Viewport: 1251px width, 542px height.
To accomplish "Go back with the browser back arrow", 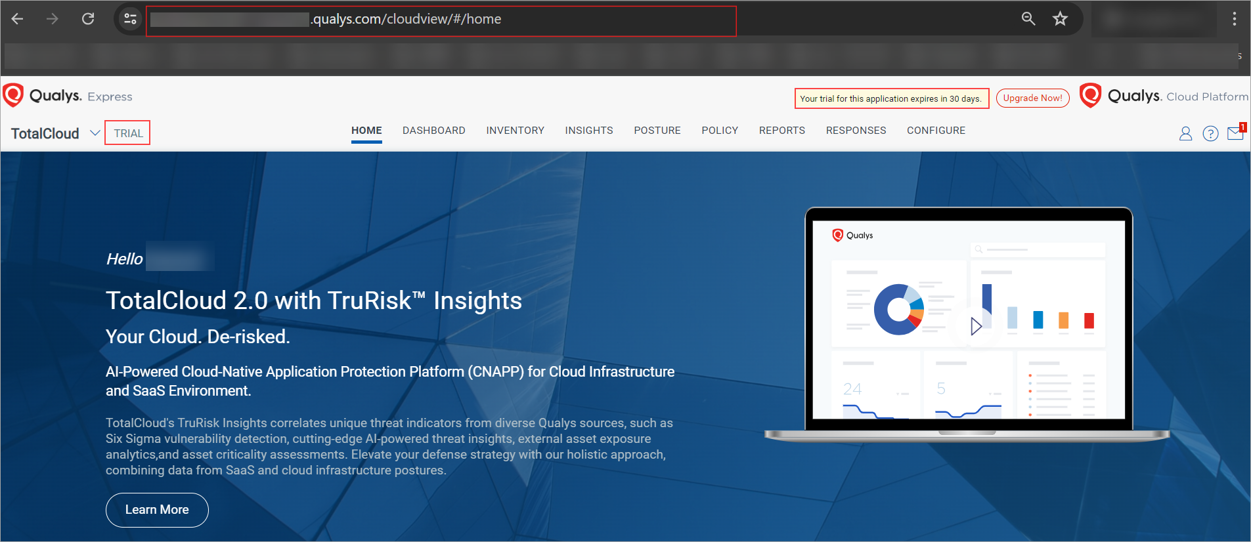I will point(18,19).
